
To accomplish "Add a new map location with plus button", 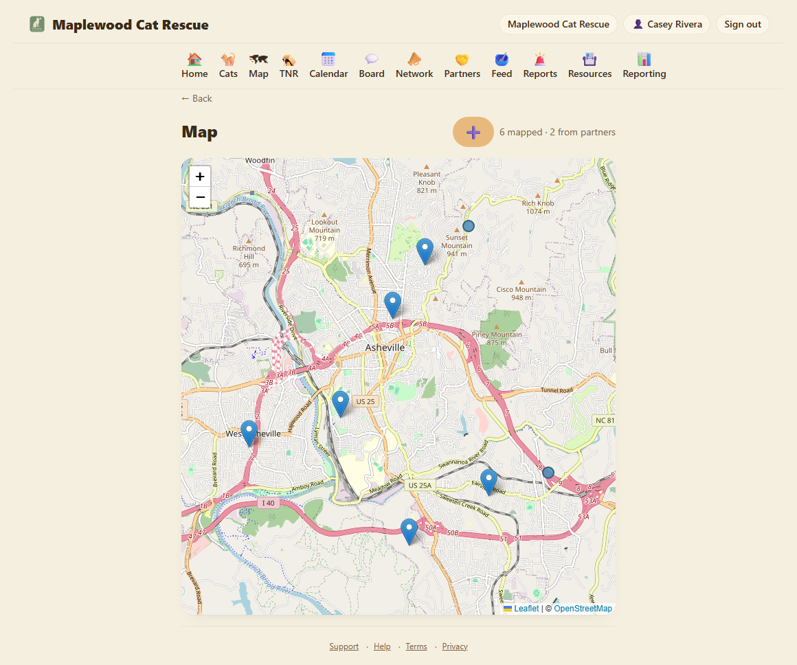I will point(473,132).
